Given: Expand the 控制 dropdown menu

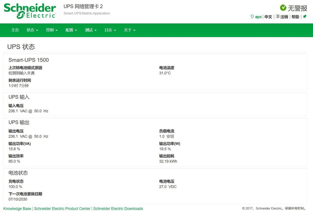Looking at the screenshot, I should coord(52,30).
